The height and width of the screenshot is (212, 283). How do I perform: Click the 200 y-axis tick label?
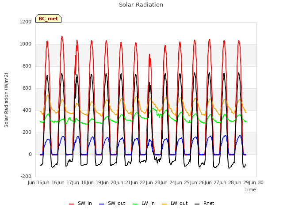[x=27, y=132]
